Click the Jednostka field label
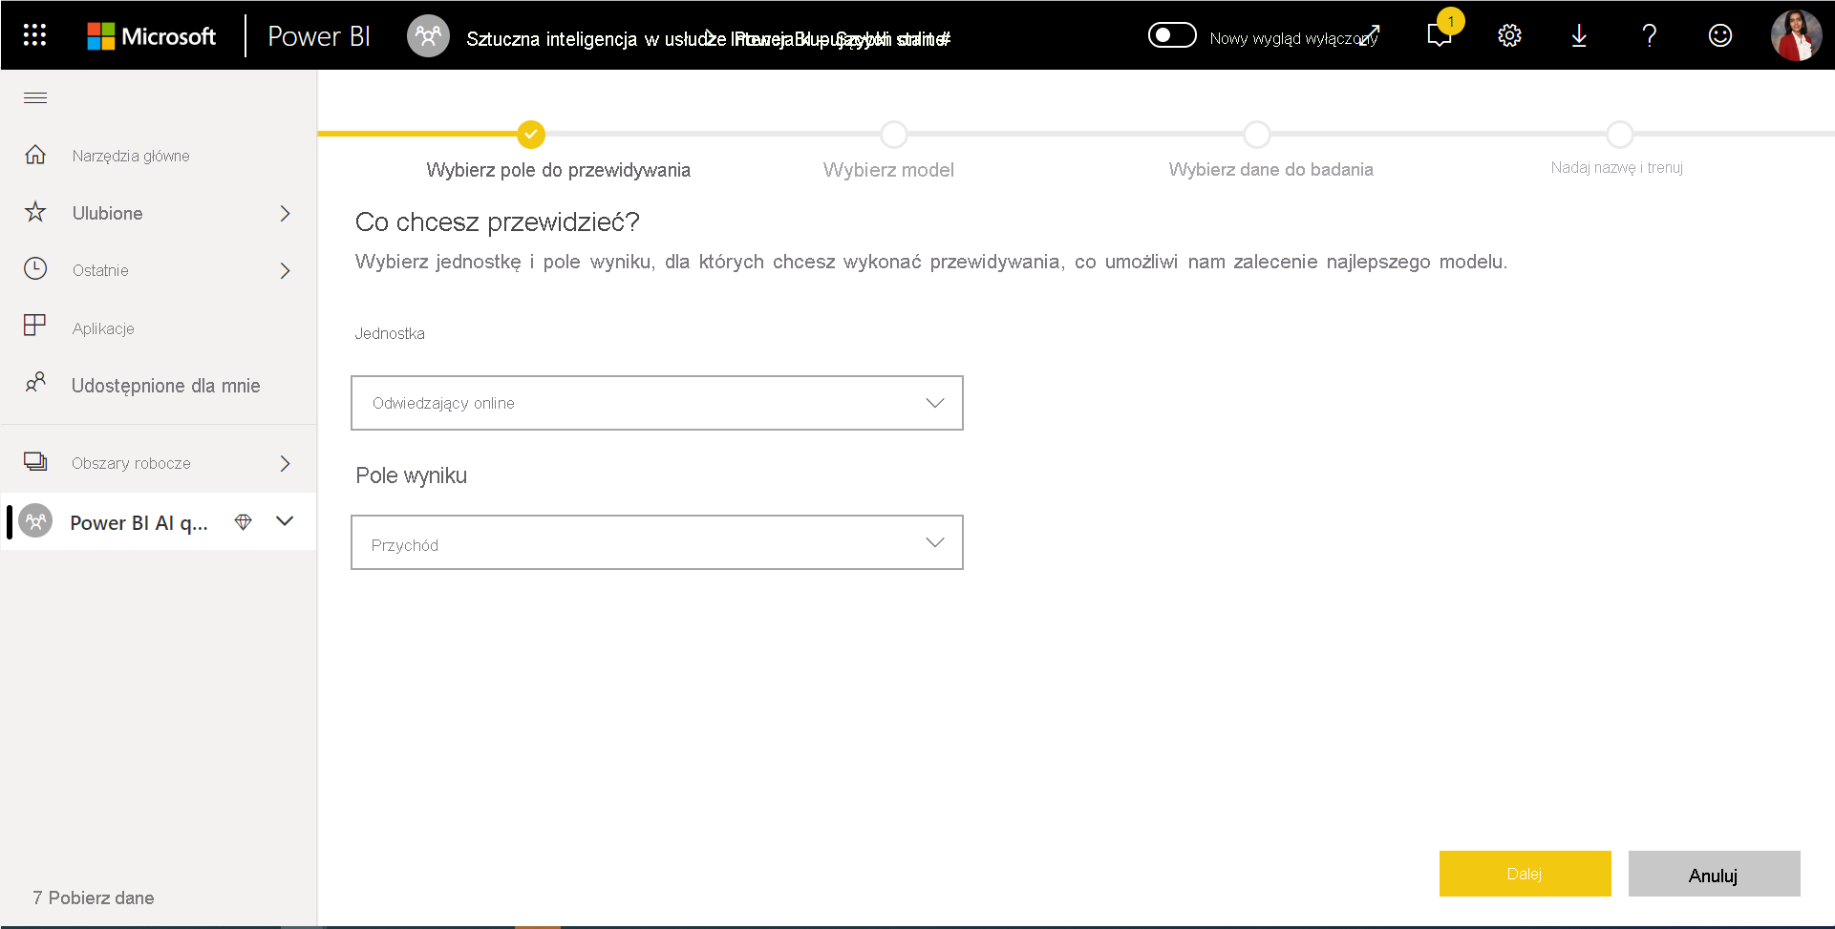Viewport: 1835px width, 929px height. (x=390, y=333)
